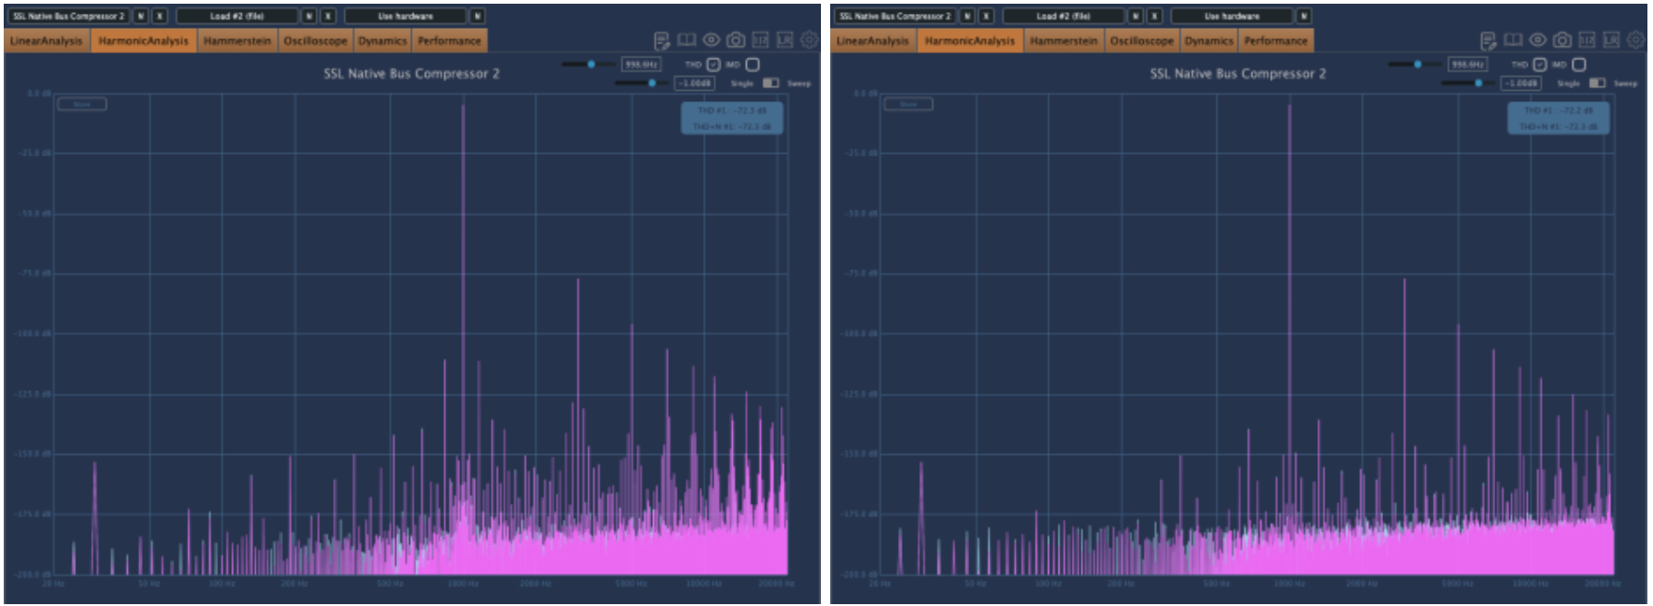Viewport: 1653px width, 606px height.
Task: Click the LR channel icon in left window
Action: click(x=785, y=40)
